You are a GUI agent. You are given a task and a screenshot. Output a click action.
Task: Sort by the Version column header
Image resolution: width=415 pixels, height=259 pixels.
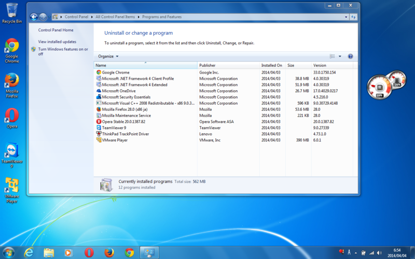click(332, 65)
